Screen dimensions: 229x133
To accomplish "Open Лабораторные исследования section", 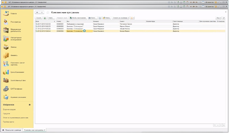I will pyautogui.click(x=15, y=39).
